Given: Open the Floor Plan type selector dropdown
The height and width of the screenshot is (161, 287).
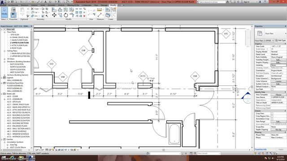Looking at the screenshot, I should tap(286, 34).
